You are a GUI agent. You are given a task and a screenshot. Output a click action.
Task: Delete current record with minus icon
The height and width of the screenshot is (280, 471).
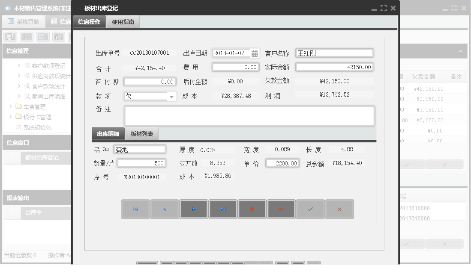[281, 209]
